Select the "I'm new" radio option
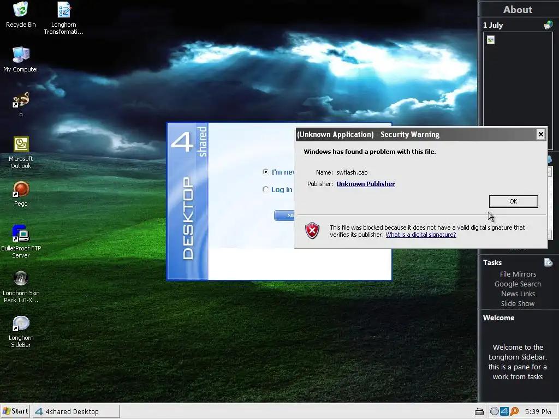 (265, 172)
